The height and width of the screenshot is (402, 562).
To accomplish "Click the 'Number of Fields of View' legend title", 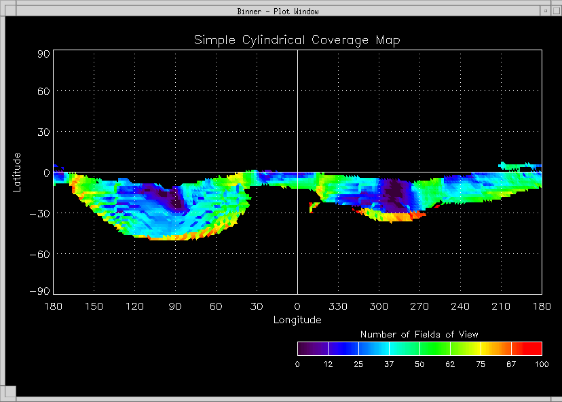I will coord(419,334).
